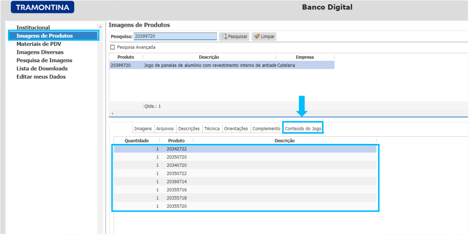Select row with product 20350722
Viewport: 469px width, 235px height.
tap(245, 173)
